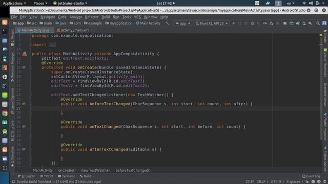Open the Pixel XL API 23 device dropdown
Viewport: 328px width, 184px height.
(x=212, y=24)
